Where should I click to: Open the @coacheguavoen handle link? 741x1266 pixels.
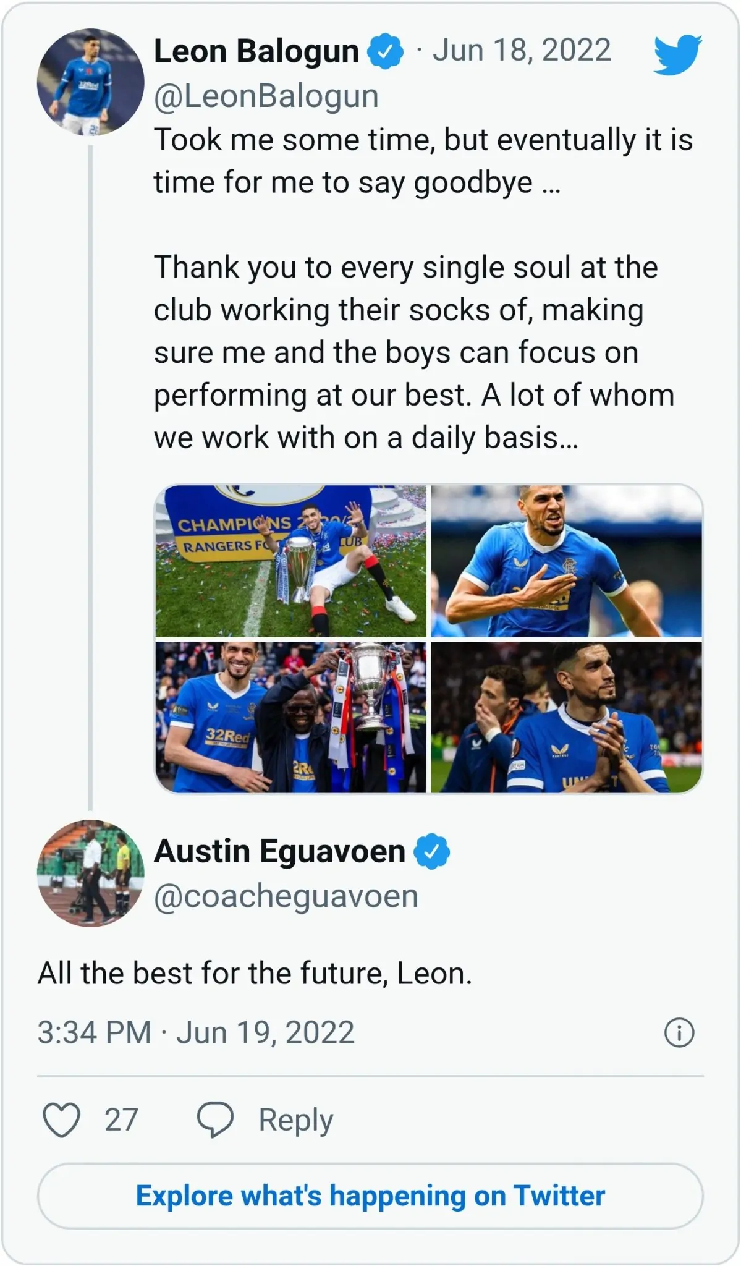286,896
